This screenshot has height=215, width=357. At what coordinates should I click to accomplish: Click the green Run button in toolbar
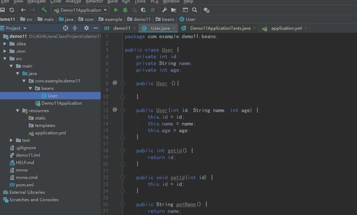tap(116, 10)
